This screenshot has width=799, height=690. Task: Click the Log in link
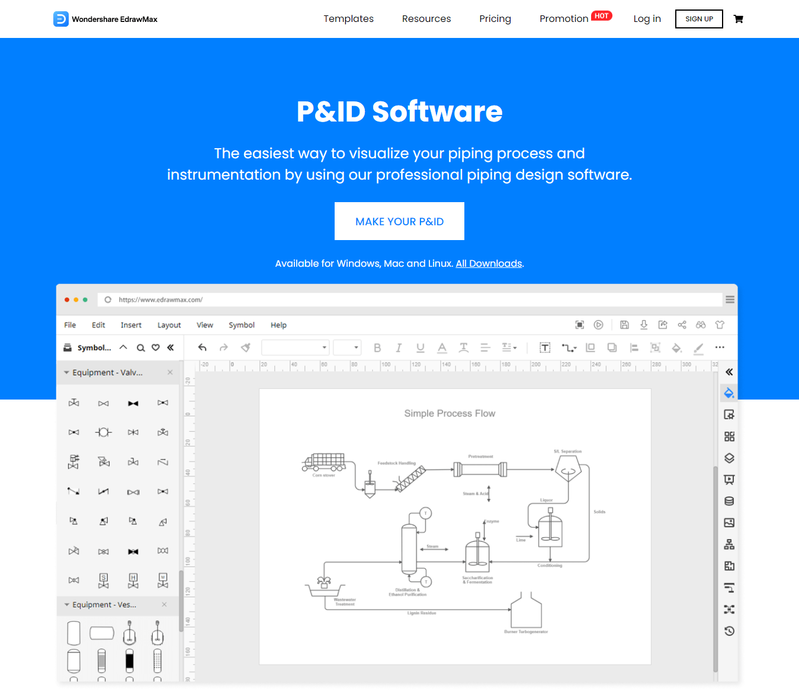[x=647, y=19]
